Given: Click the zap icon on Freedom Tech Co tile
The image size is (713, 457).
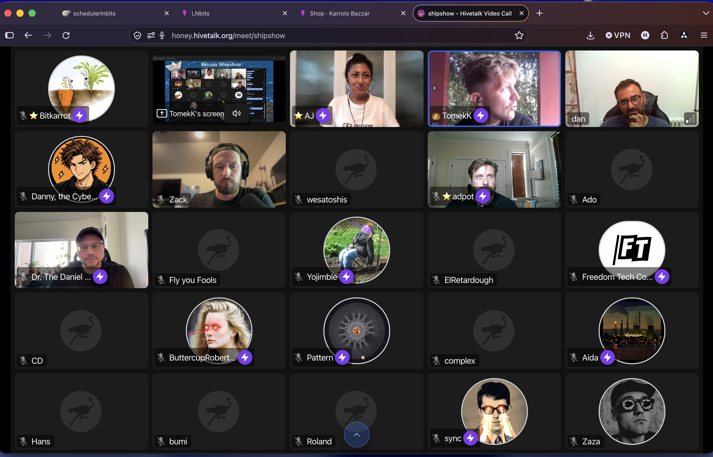Looking at the screenshot, I should 662,277.
